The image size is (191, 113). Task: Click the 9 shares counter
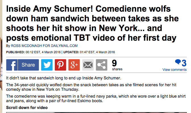[x=117, y=65]
